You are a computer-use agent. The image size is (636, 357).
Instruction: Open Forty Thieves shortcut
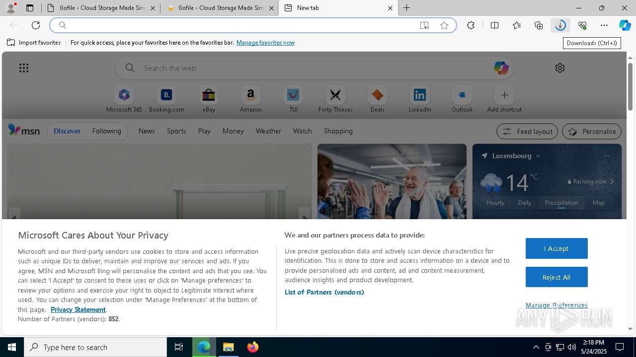335,100
